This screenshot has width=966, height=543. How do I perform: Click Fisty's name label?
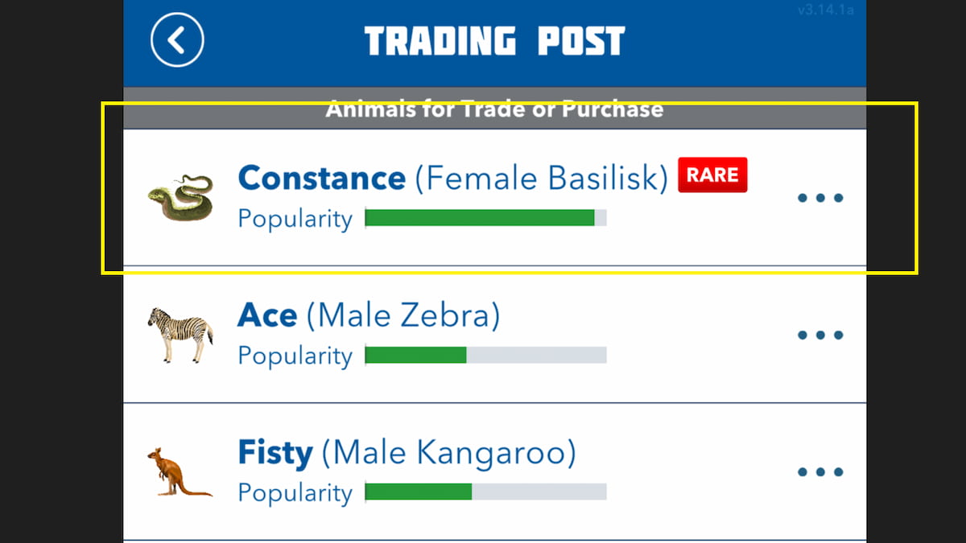(x=275, y=452)
